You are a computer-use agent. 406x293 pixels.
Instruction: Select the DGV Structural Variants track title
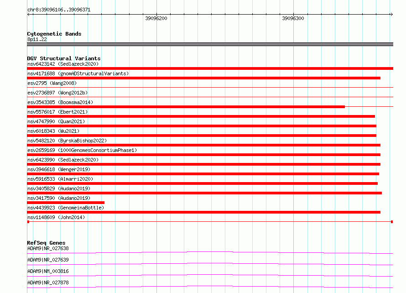click(64, 58)
